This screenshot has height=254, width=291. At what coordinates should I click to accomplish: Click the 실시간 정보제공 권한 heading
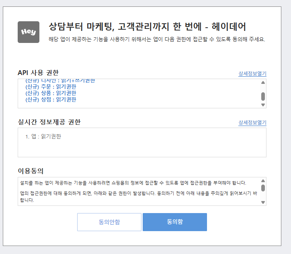[49, 122]
